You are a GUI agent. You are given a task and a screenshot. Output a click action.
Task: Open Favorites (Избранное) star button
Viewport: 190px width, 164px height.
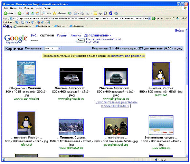[59, 13]
